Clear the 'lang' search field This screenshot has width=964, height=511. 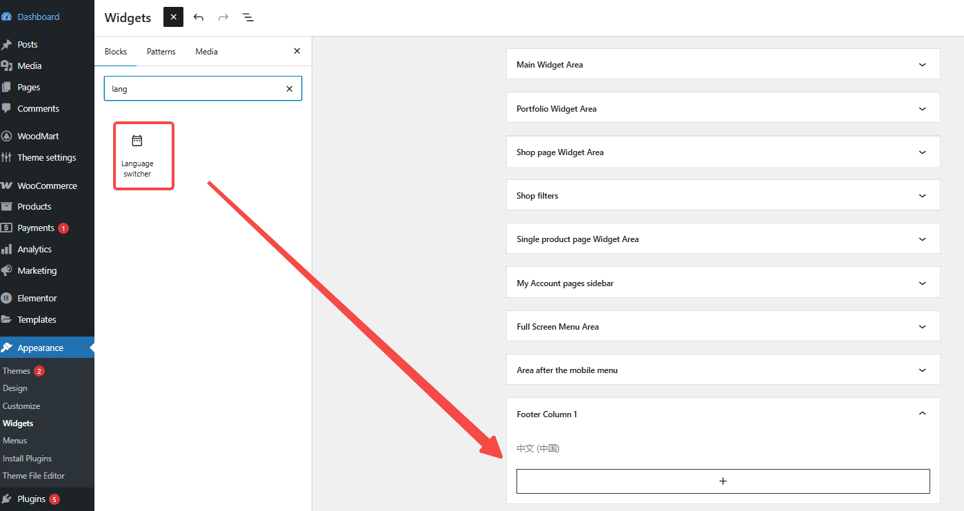click(290, 89)
